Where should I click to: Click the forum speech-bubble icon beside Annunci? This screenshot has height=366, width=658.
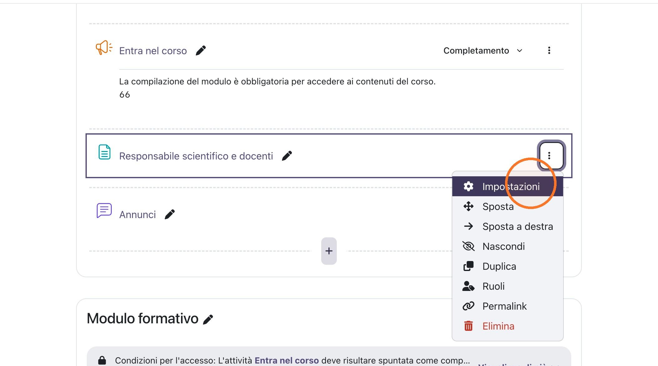point(104,211)
